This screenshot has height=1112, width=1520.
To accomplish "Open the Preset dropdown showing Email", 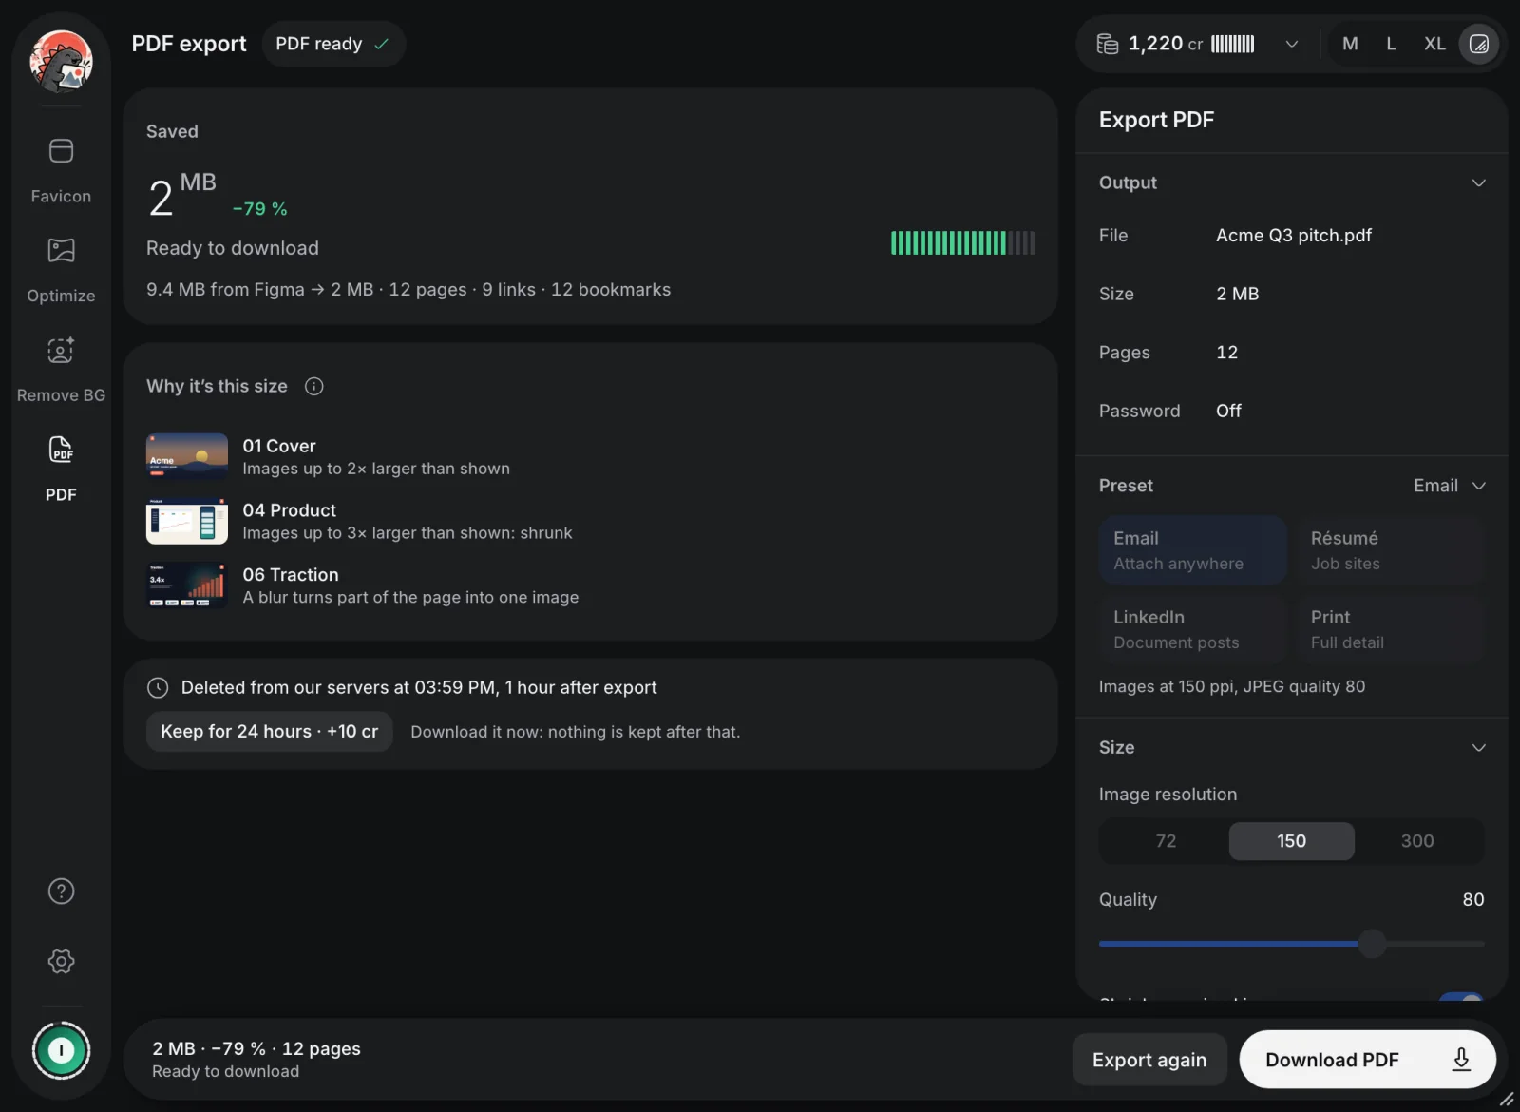I will tap(1450, 486).
